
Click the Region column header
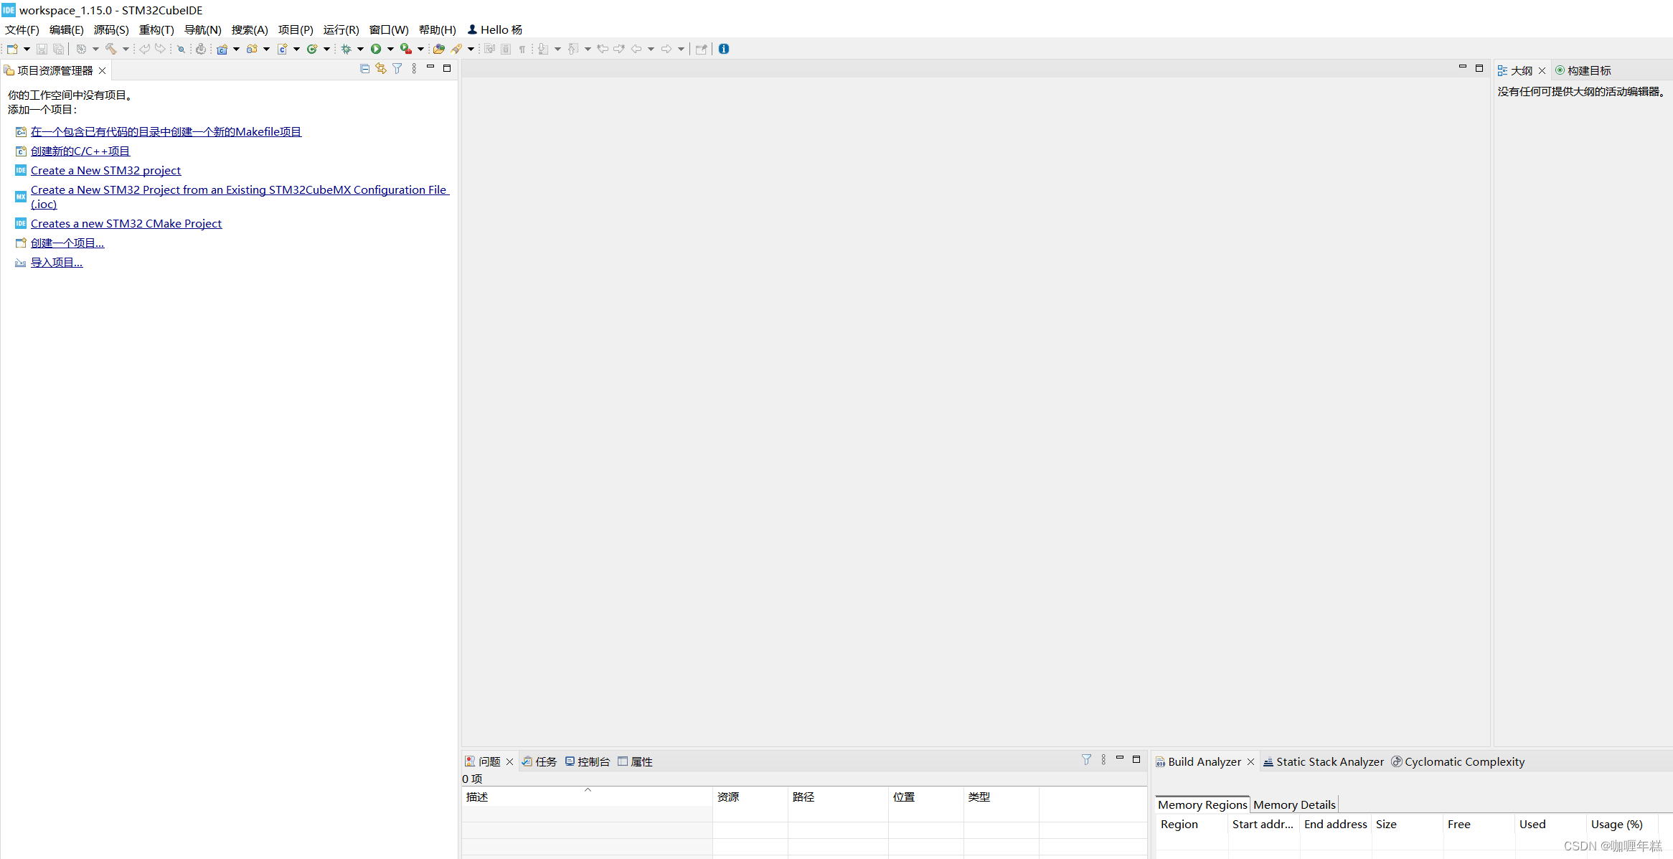tap(1192, 824)
